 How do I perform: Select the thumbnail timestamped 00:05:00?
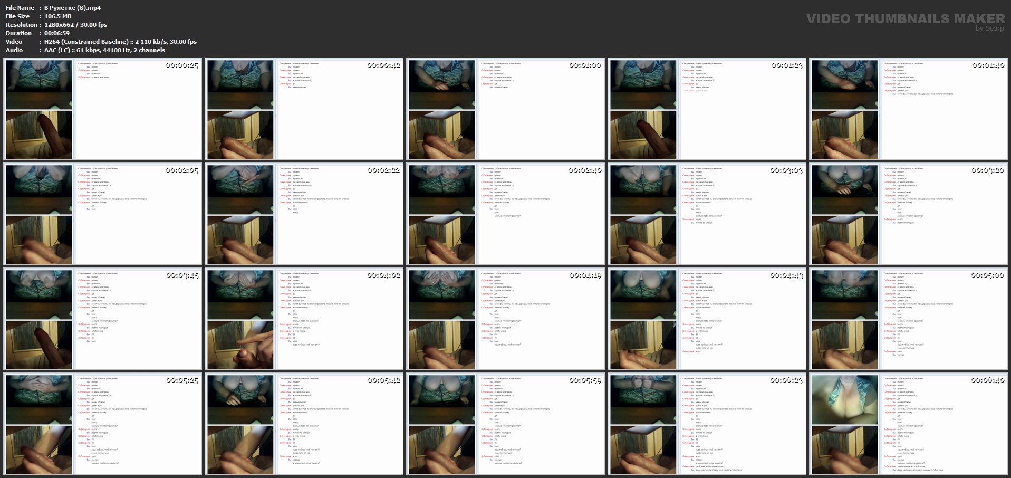(x=909, y=319)
